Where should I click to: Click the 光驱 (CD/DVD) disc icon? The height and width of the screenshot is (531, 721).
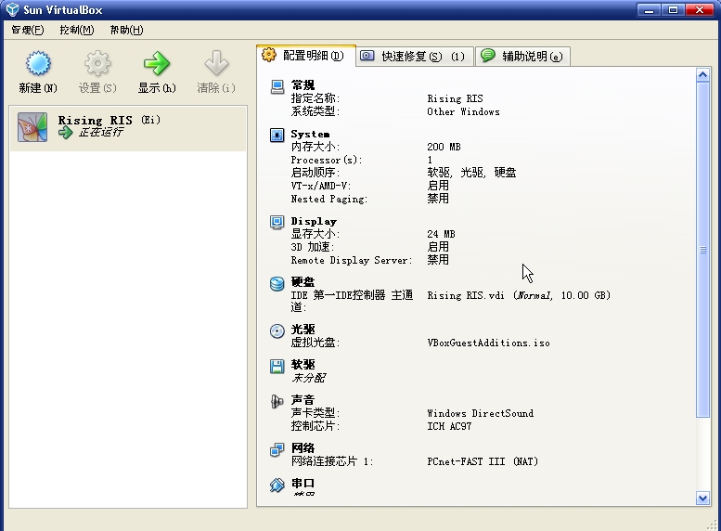277,330
